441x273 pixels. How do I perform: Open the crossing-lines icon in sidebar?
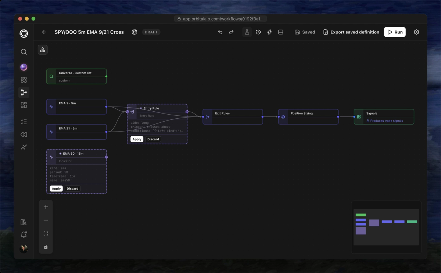[24, 147]
